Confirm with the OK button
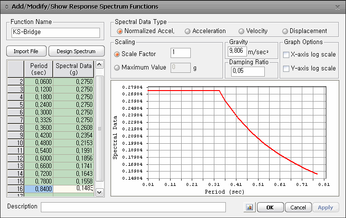This screenshot has width=346, height=218. [270, 207]
